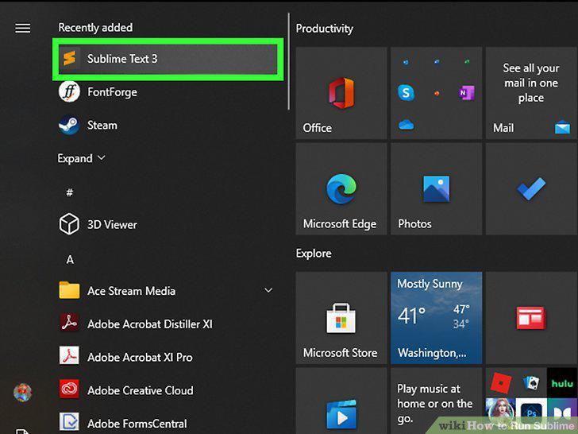Viewport: 578px width, 434px height.
Task: Click the Explore group title
Action: (x=314, y=254)
